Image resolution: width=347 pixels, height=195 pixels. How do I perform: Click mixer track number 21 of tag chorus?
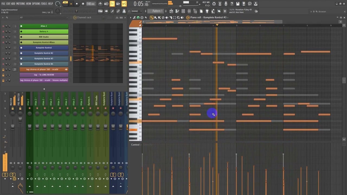pyautogui.click(x=15, y=69)
